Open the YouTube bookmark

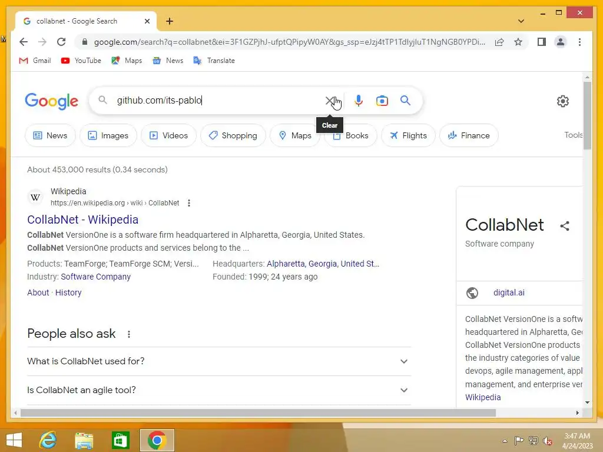[x=81, y=61]
